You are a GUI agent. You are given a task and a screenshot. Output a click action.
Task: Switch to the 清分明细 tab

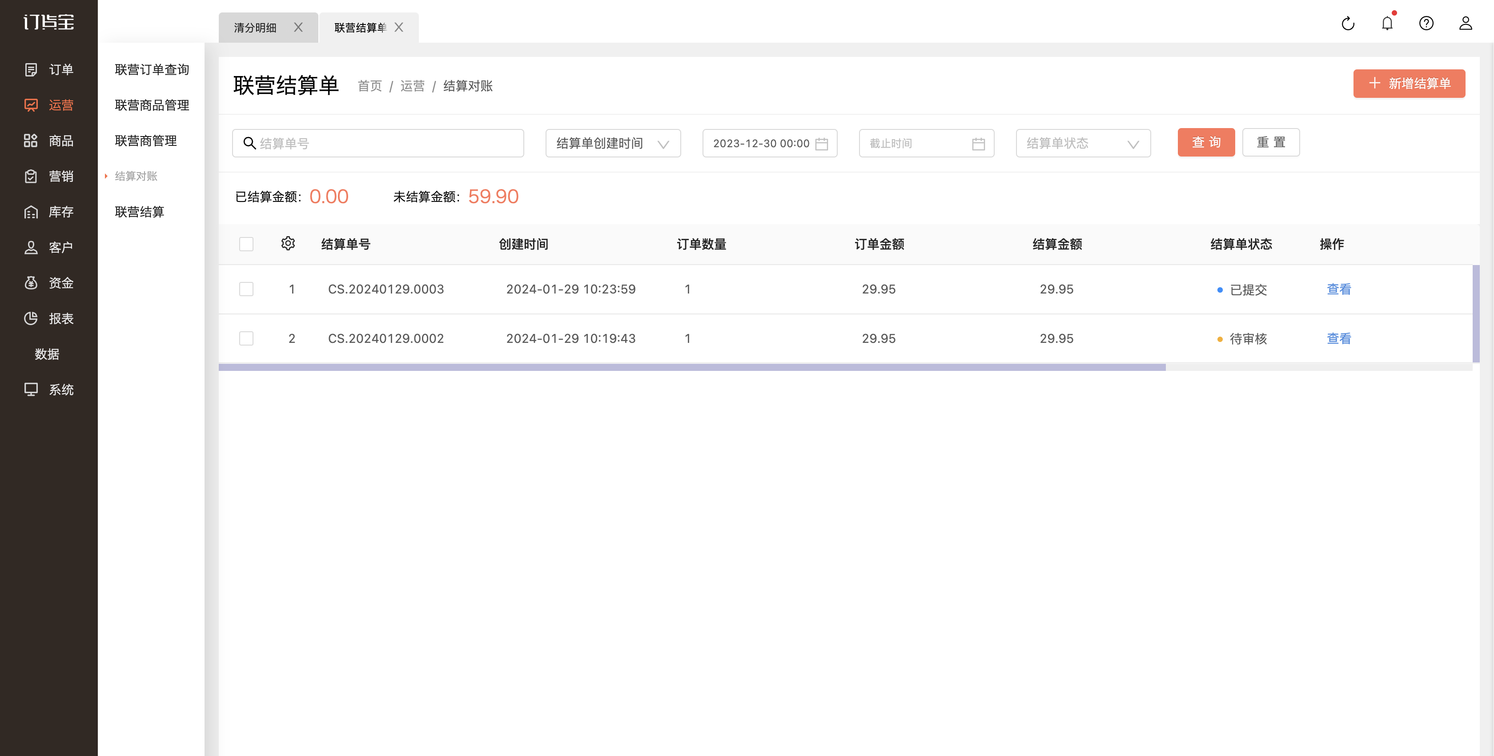click(255, 27)
